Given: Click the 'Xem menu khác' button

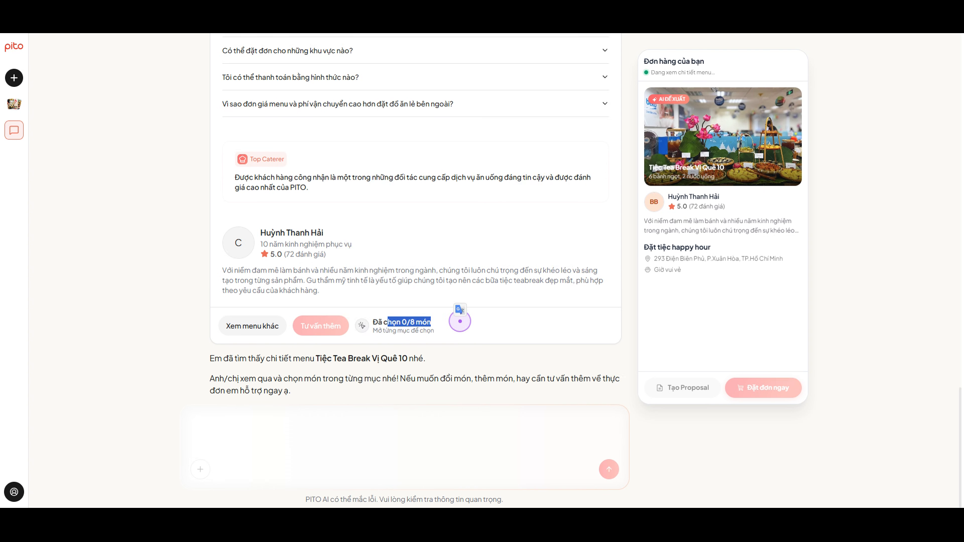Looking at the screenshot, I should pyautogui.click(x=252, y=326).
